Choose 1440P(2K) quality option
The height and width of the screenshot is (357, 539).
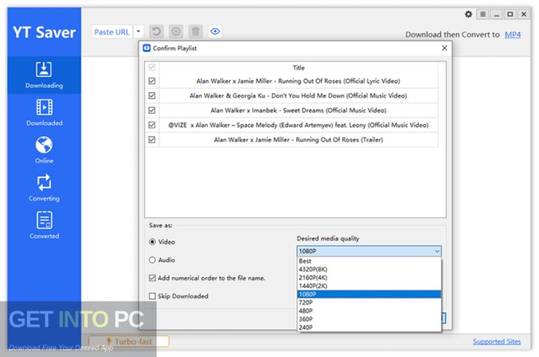tap(369, 286)
